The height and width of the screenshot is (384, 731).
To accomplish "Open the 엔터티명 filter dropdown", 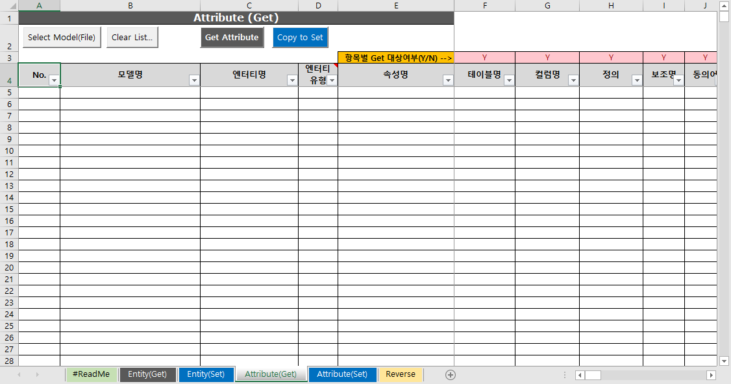I will (293, 79).
